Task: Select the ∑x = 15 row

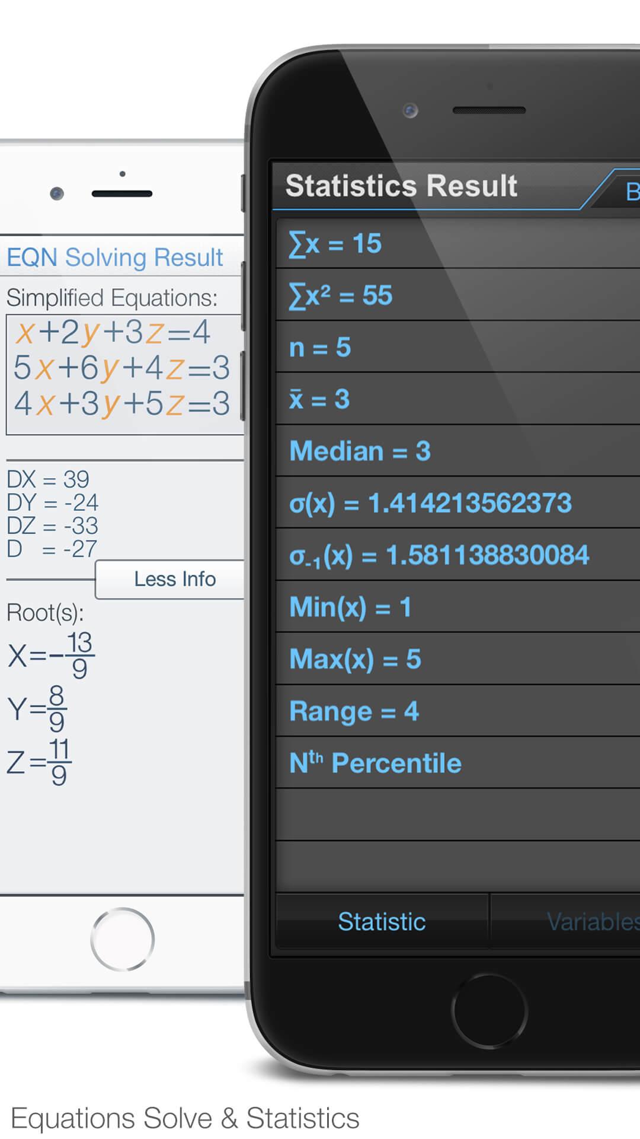Action: [x=458, y=243]
